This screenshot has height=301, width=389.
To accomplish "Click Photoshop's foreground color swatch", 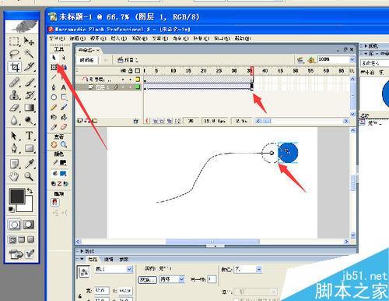I will pyautogui.click(x=17, y=196).
